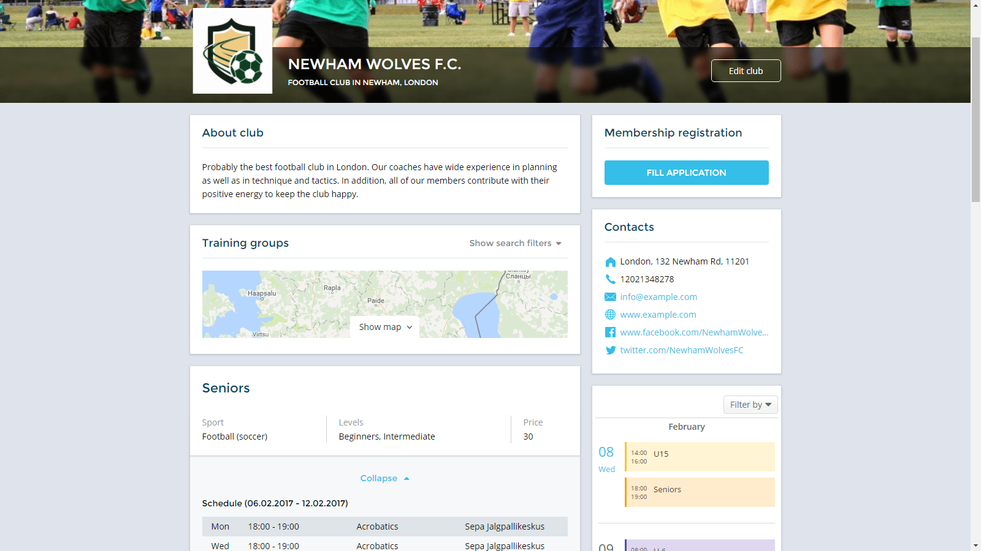981x551 pixels.
Task: Click the Edit club button
Action: click(746, 71)
